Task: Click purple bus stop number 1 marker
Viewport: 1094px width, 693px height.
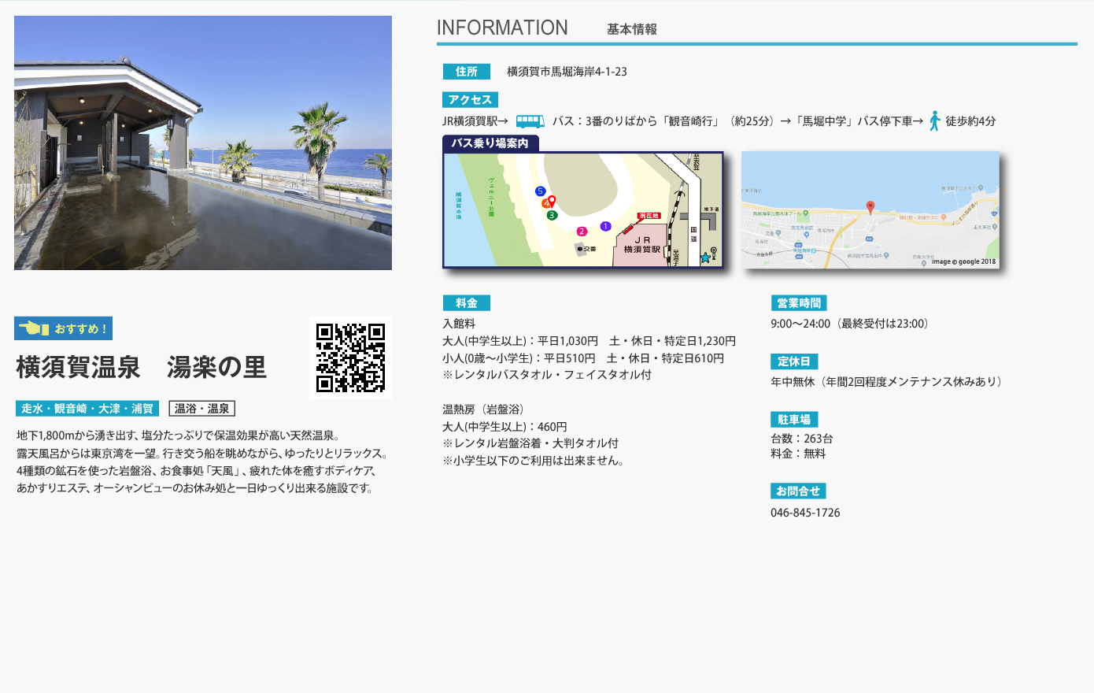Action: click(x=605, y=226)
